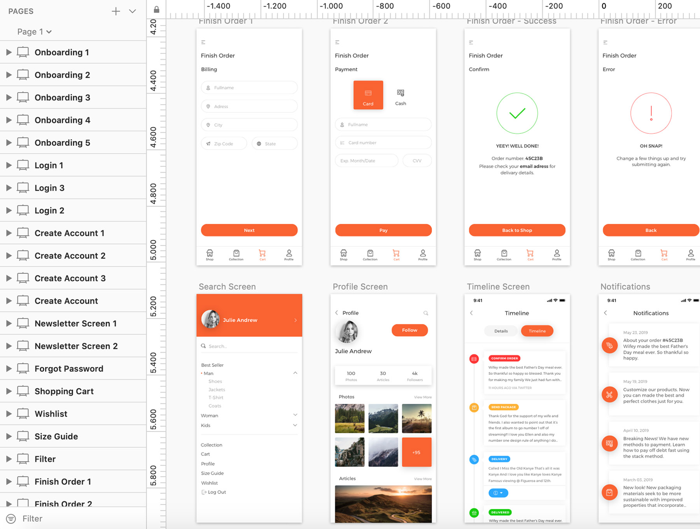Select the Man radio bullet in Search Screen

click(201, 373)
